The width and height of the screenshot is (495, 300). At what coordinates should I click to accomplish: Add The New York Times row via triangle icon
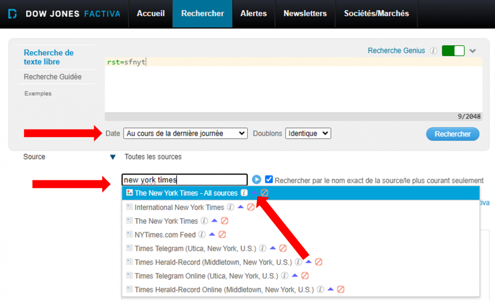pyautogui.click(x=214, y=221)
